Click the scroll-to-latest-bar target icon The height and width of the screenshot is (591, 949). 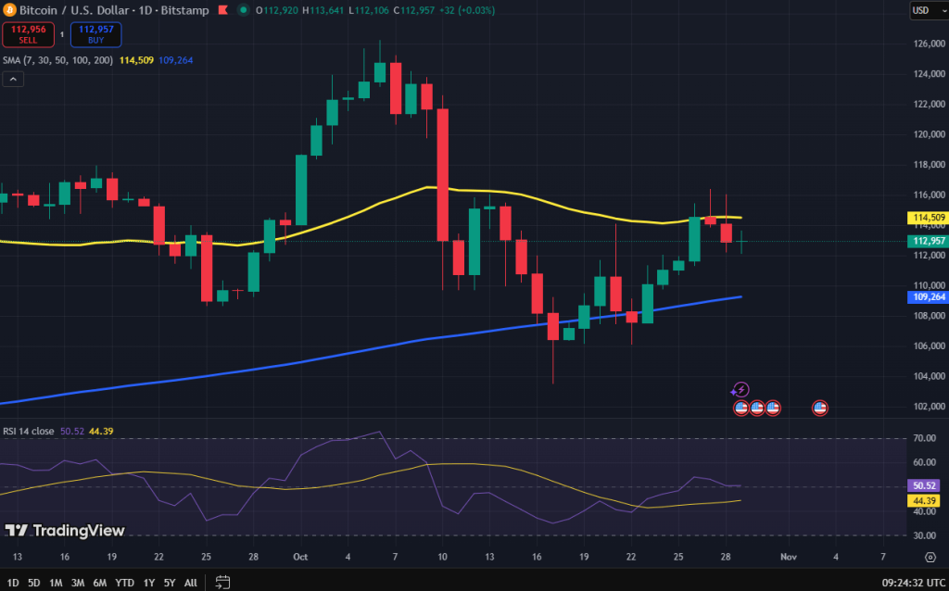point(930,557)
